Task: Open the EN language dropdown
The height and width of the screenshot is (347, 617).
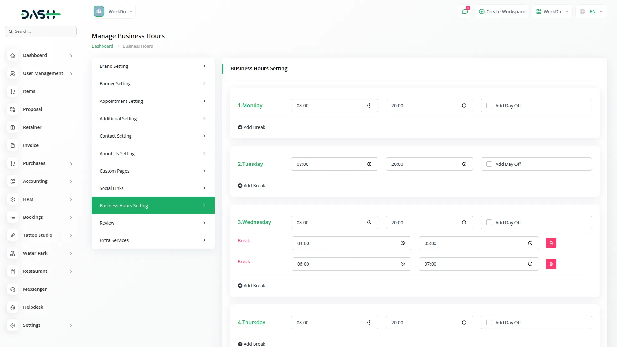Action: click(592, 12)
